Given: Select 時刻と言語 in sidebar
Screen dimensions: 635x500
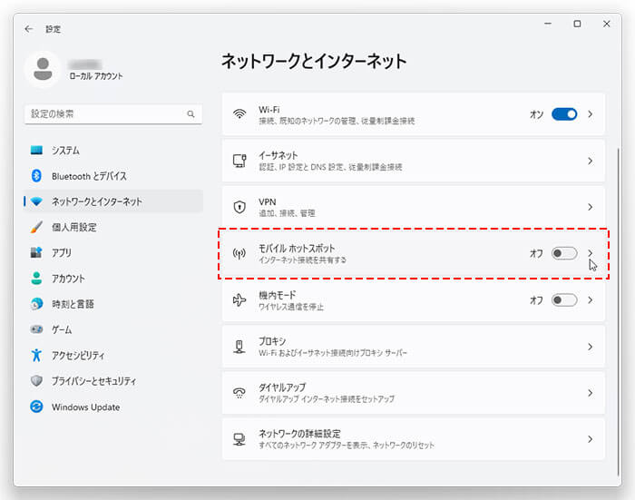Looking at the screenshot, I should [113, 303].
